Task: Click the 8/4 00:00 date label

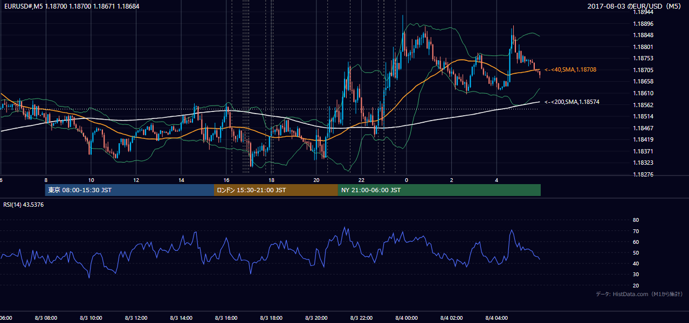Action: coord(407,318)
